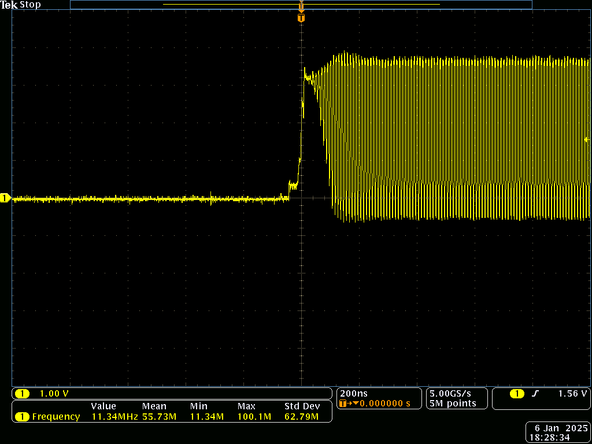Click the 200ns horizontal scale readout
The width and height of the screenshot is (592, 444).
354,393
